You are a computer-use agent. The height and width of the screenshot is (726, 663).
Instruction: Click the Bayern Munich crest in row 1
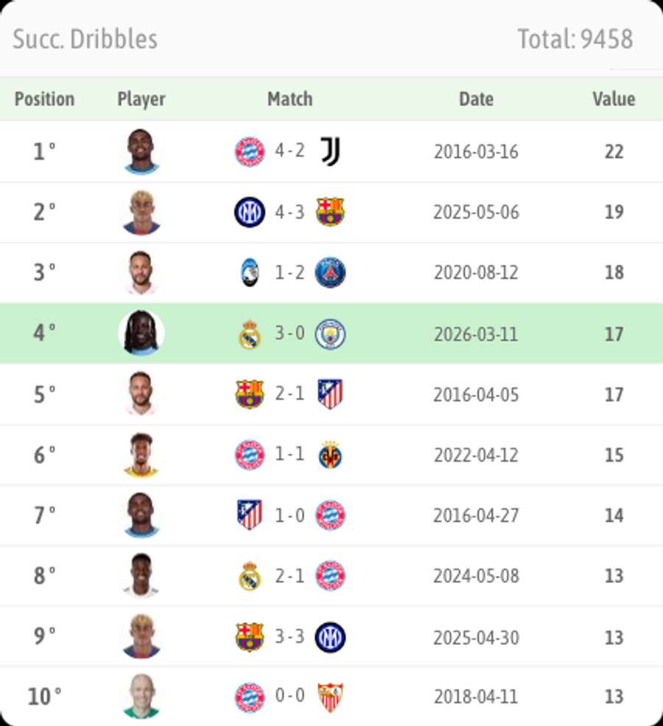point(249,151)
